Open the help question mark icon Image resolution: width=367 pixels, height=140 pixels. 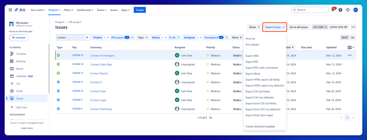pyautogui.click(x=340, y=10)
